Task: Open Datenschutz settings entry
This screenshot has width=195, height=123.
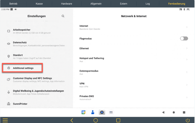Action: click(20, 44)
